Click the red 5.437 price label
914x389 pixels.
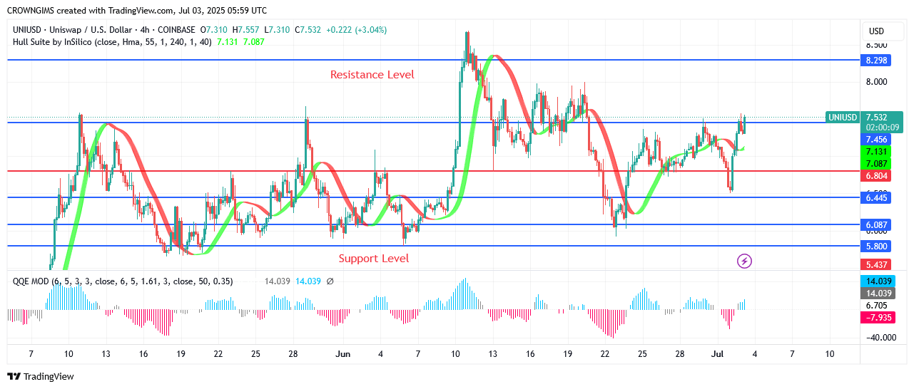click(877, 264)
